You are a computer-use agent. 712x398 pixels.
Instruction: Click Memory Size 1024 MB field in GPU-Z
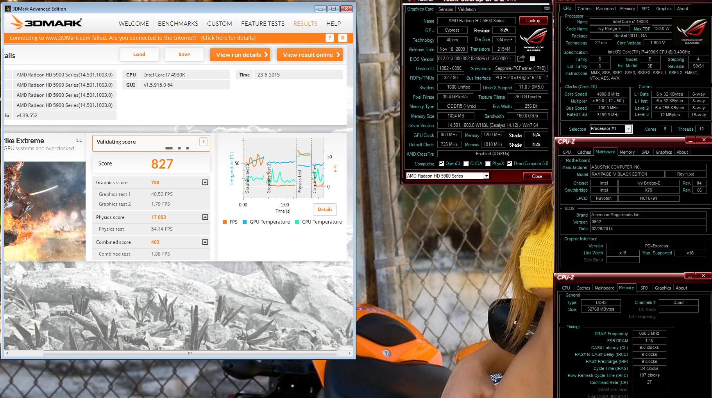[456, 116]
